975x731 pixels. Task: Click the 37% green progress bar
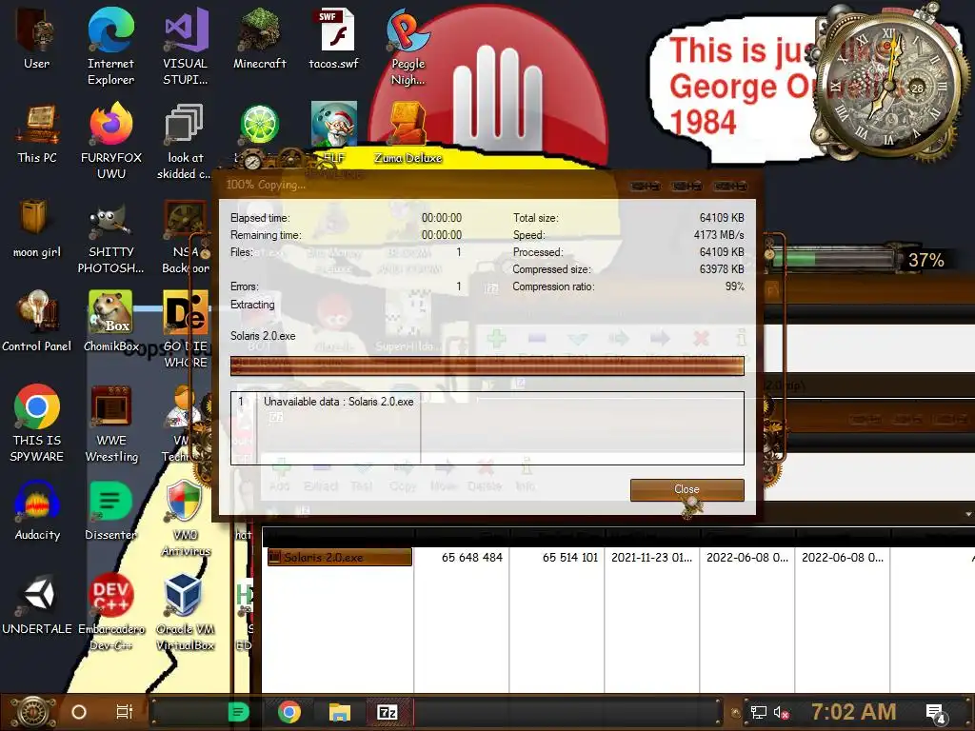pos(834,258)
